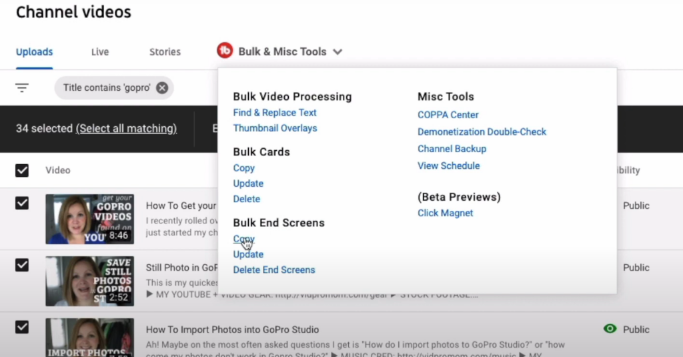Switch to the Stories tab
The height and width of the screenshot is (357, 683).
[x=165, y=52]
